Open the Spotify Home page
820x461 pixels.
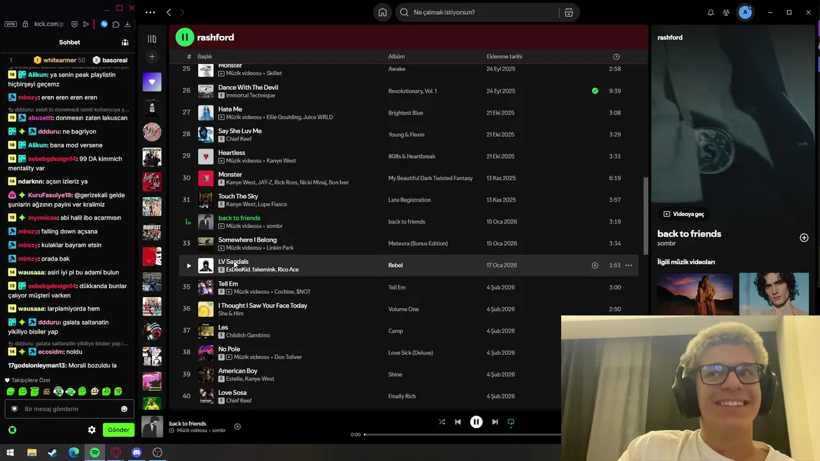click(382, 12)
